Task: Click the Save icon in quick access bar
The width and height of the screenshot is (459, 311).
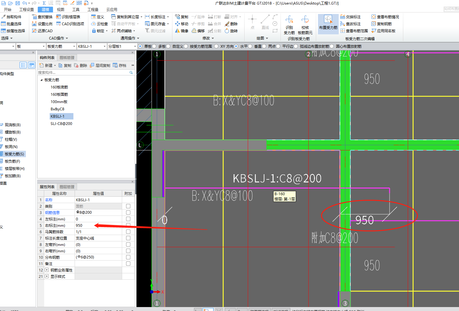Action: pos(18,3)
